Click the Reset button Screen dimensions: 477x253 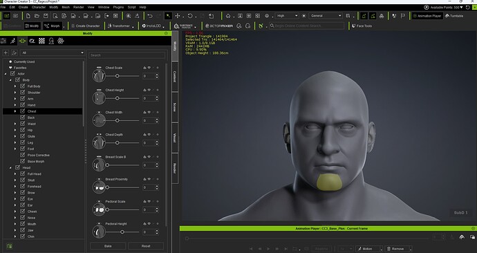coord(146,246)
